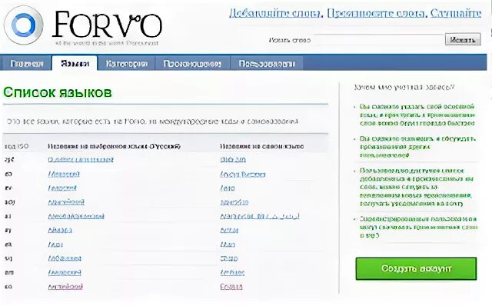Open the Адыгейский language link
Image resolution: width=492 pixels, height=306 pixels.
click(66, 201)
